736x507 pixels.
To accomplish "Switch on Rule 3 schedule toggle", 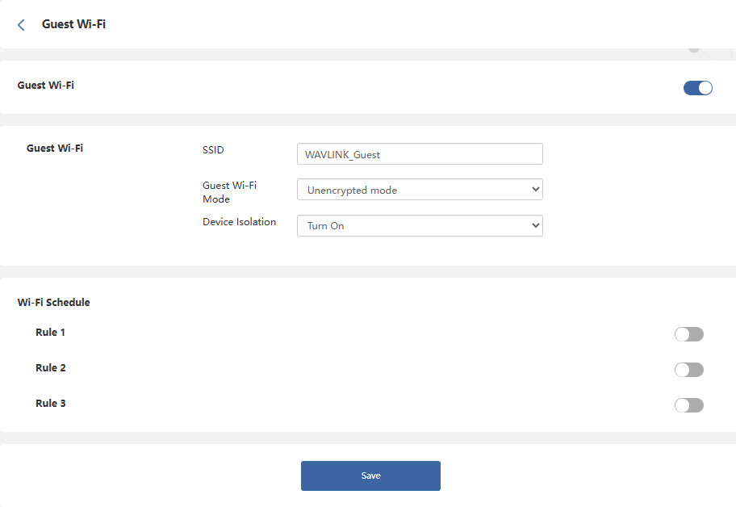I will 688,405.
